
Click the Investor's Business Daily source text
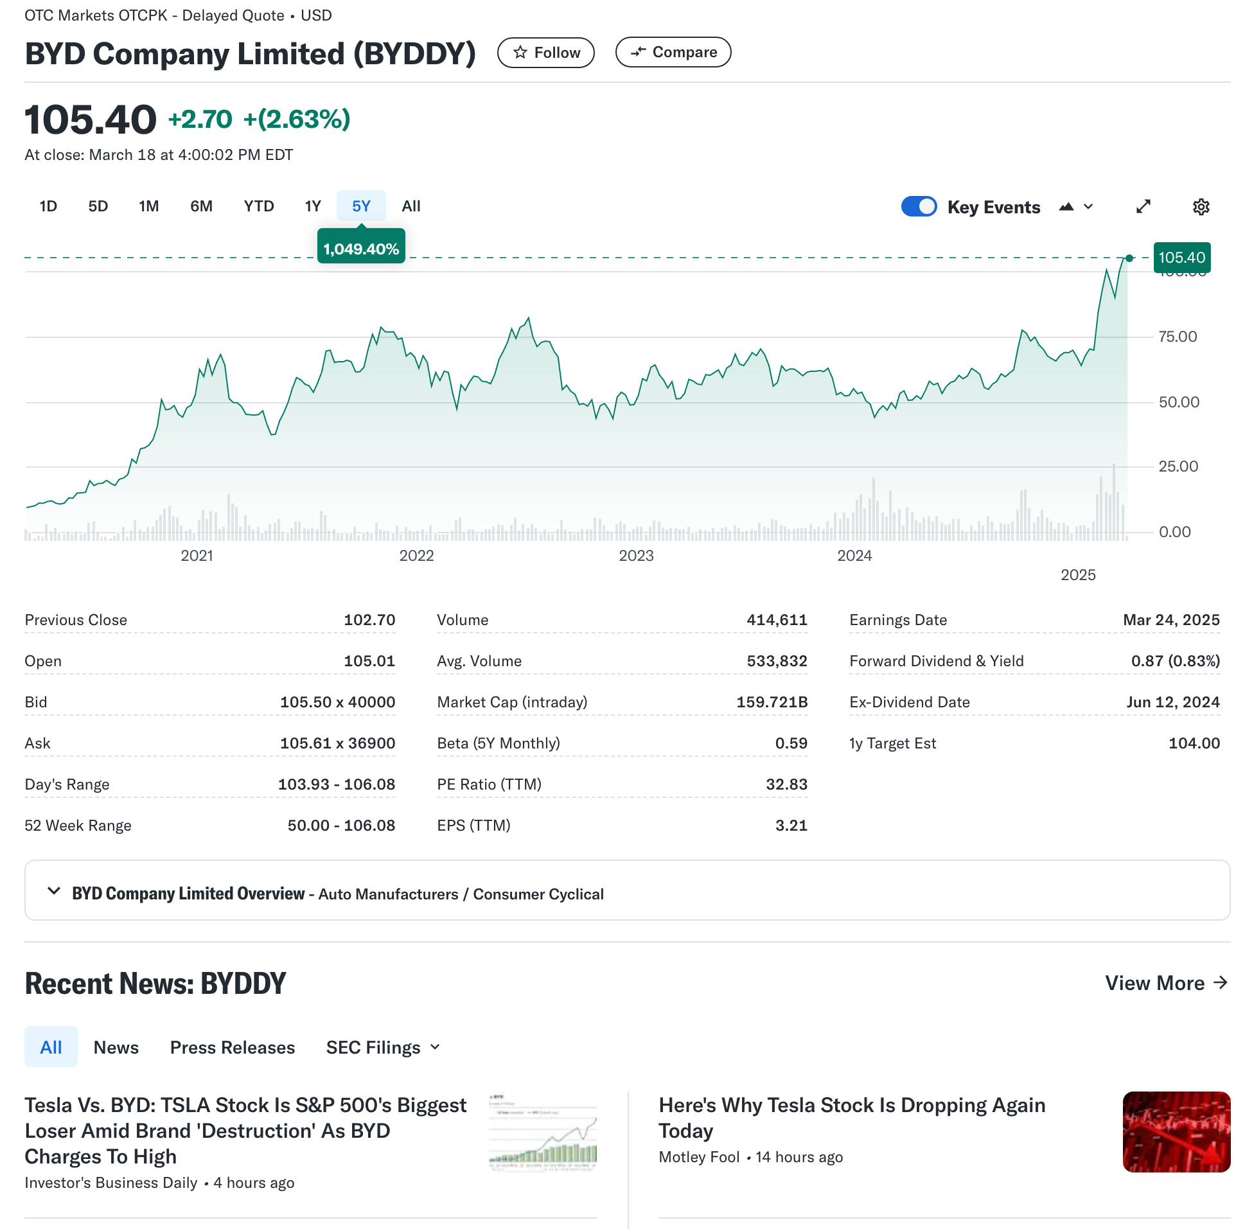[x=111, y=1183]
